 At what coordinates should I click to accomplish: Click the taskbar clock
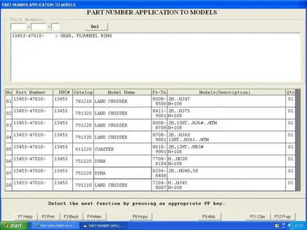pyautogui.click(x=299, y=226)
